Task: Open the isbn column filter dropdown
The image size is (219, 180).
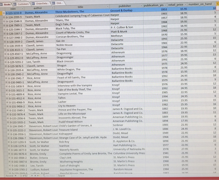Action: pyautogui.click(x=22, y=9)
